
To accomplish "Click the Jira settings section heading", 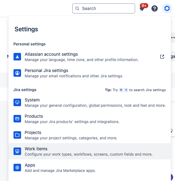I will tap(25, 90).
